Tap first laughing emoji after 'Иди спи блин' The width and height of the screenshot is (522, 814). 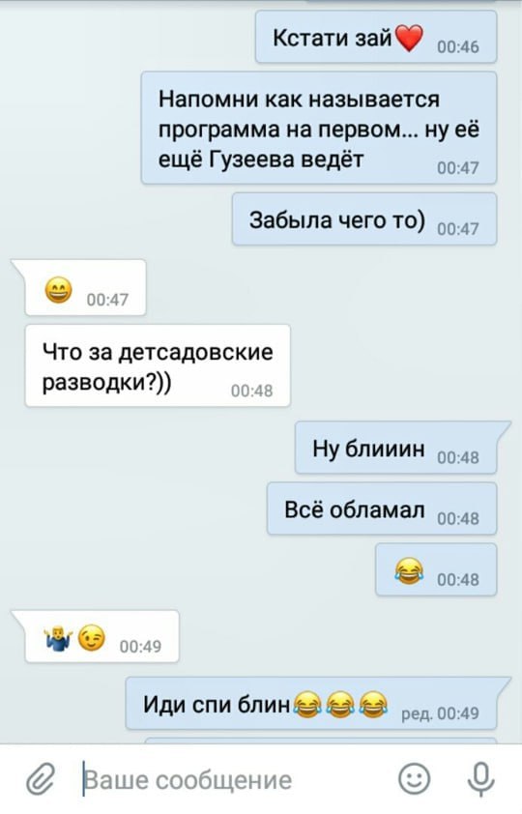(x=307, y=705)
